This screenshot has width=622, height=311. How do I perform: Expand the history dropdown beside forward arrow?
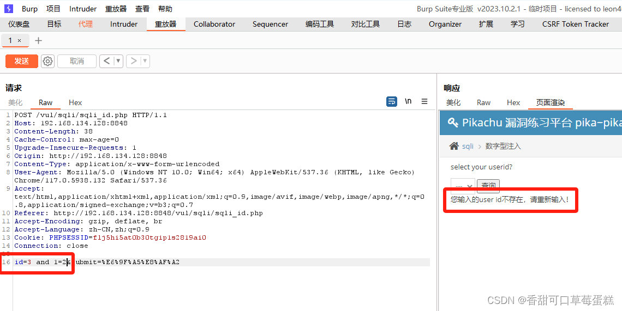(x=145, y=61)
